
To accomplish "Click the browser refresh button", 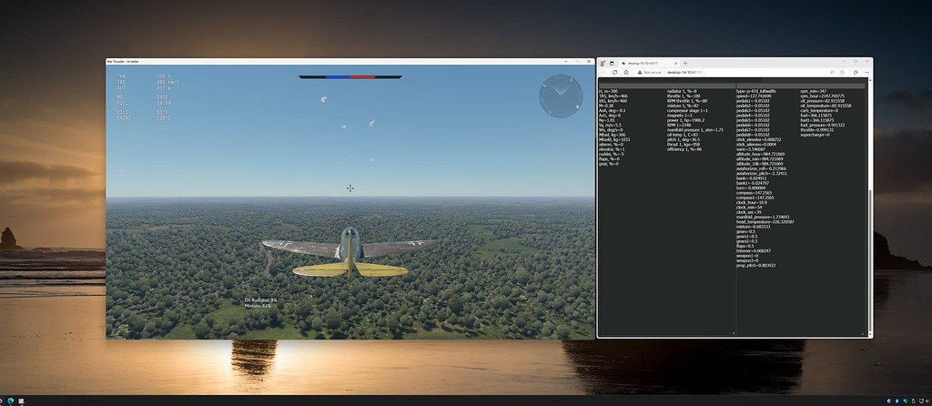I will pyautogui.click(x=614, y=72).
